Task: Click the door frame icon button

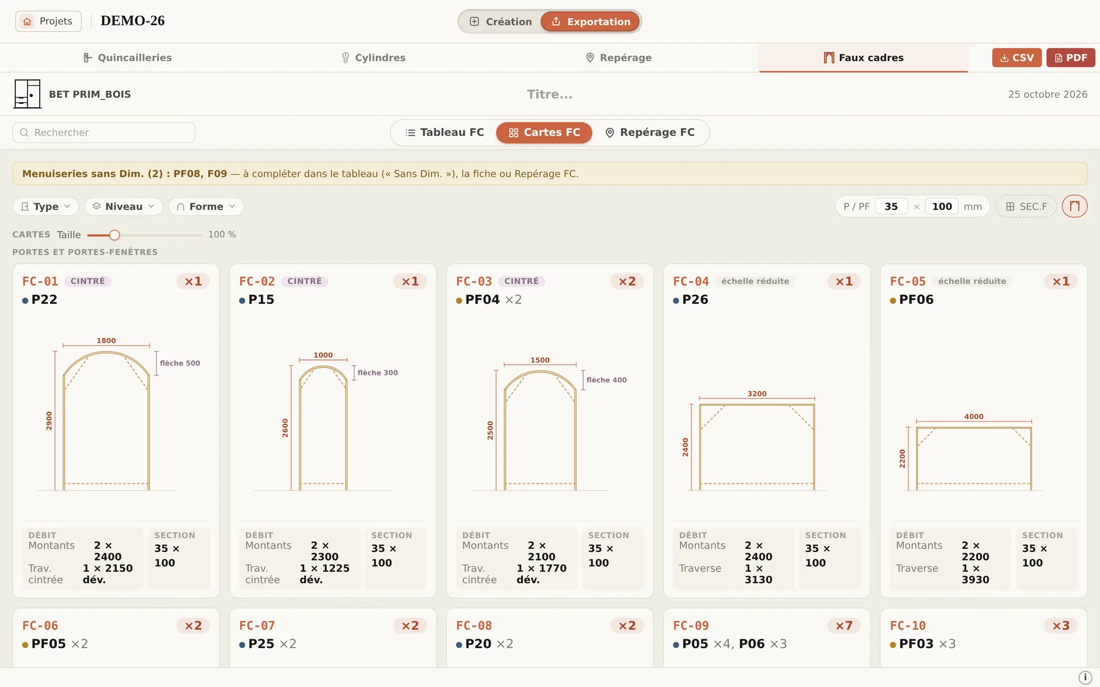Action: click(1074, 206)
